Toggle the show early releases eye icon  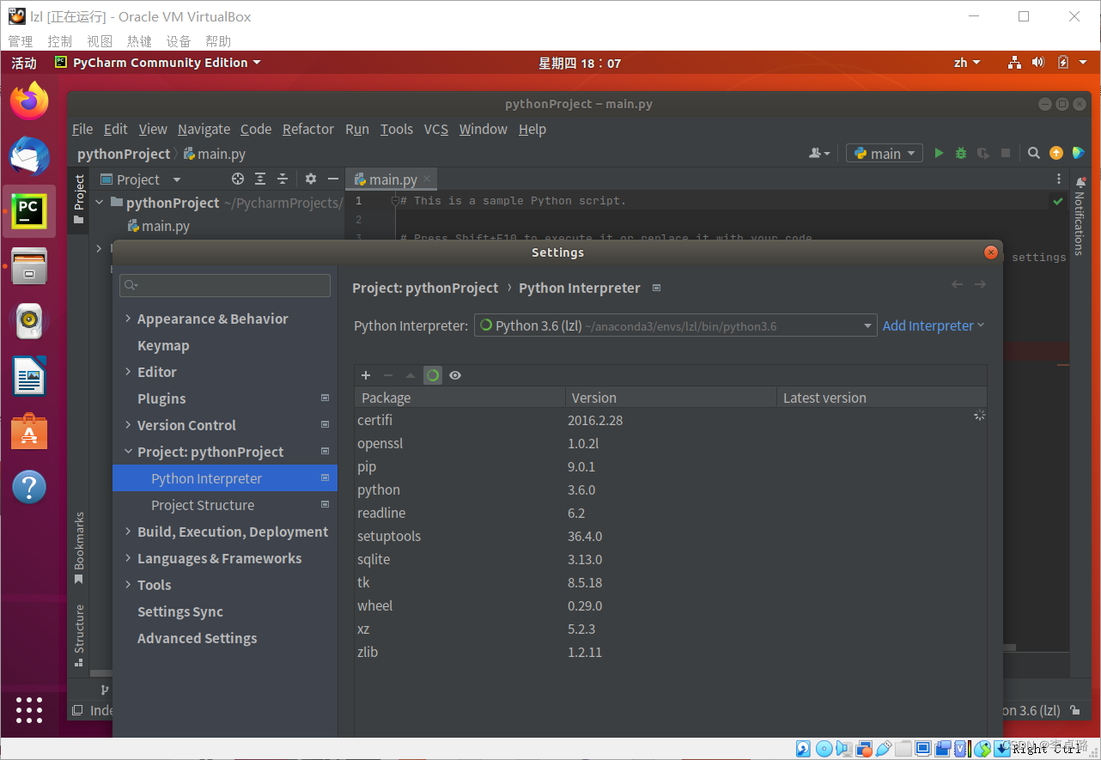(x=455, y=375)
